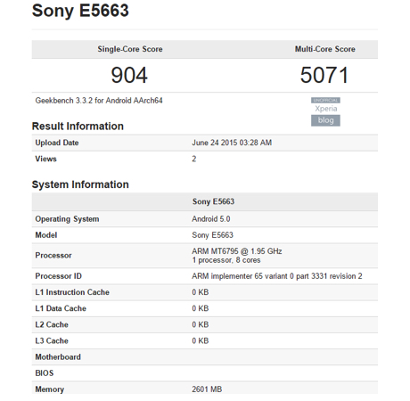Select the Views label
The height and width of the screenshot is (401, 410).
click(45, 159)
